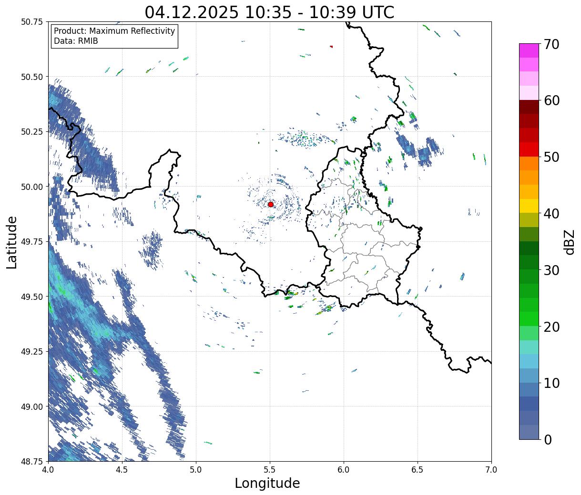Screen dimensions: 581x495
Task: Click the longitude tick label 6.5
Action: point(418,470)
